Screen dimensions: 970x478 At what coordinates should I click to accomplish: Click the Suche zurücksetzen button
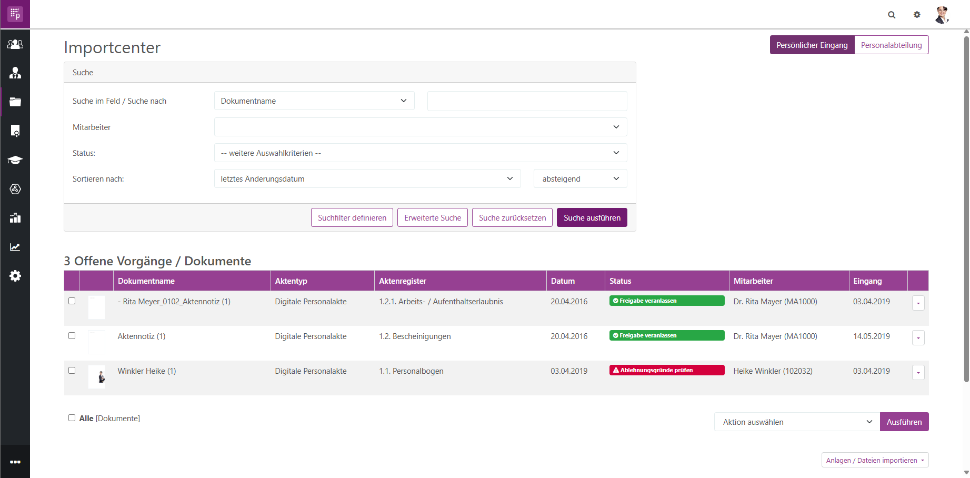coord(512,218)
